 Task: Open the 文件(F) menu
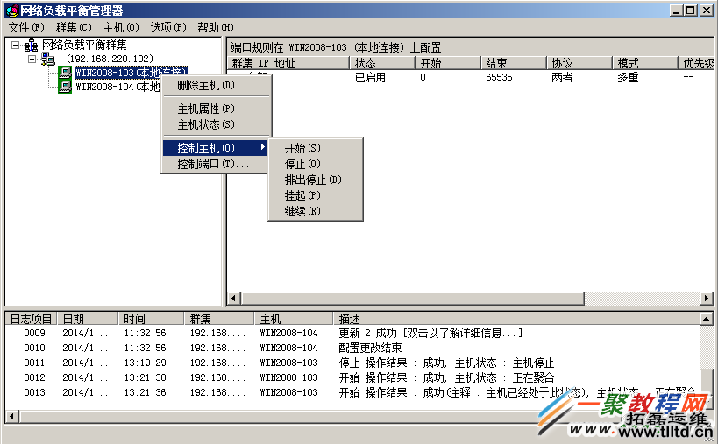pyautogui.click(x=26, y=27)
